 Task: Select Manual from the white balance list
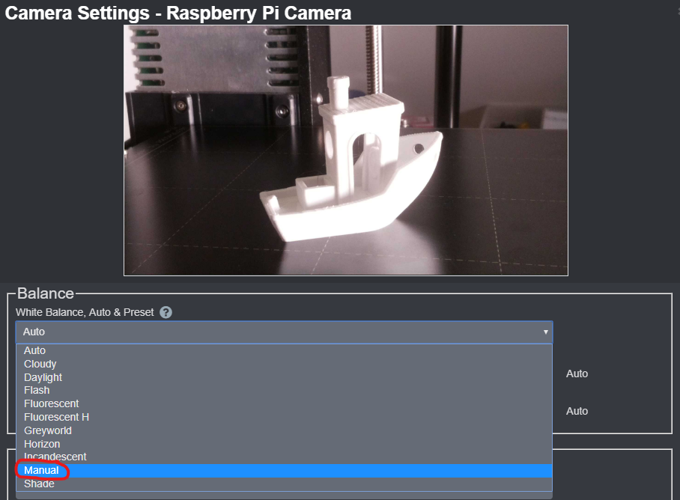(x=41, y=471)
